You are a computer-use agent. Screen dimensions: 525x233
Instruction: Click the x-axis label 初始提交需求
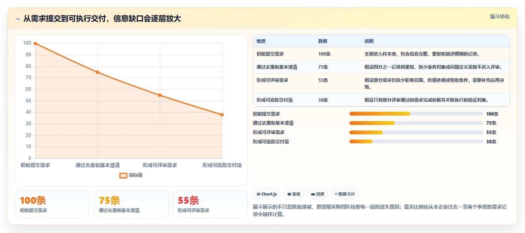click(35, 165)
